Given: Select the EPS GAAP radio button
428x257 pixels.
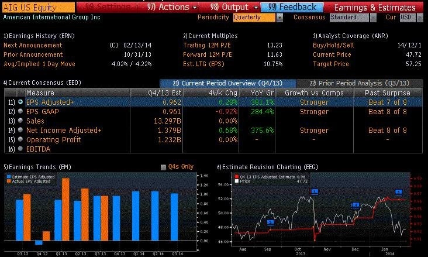Looking at the screenshot, I should click(20, 111).
